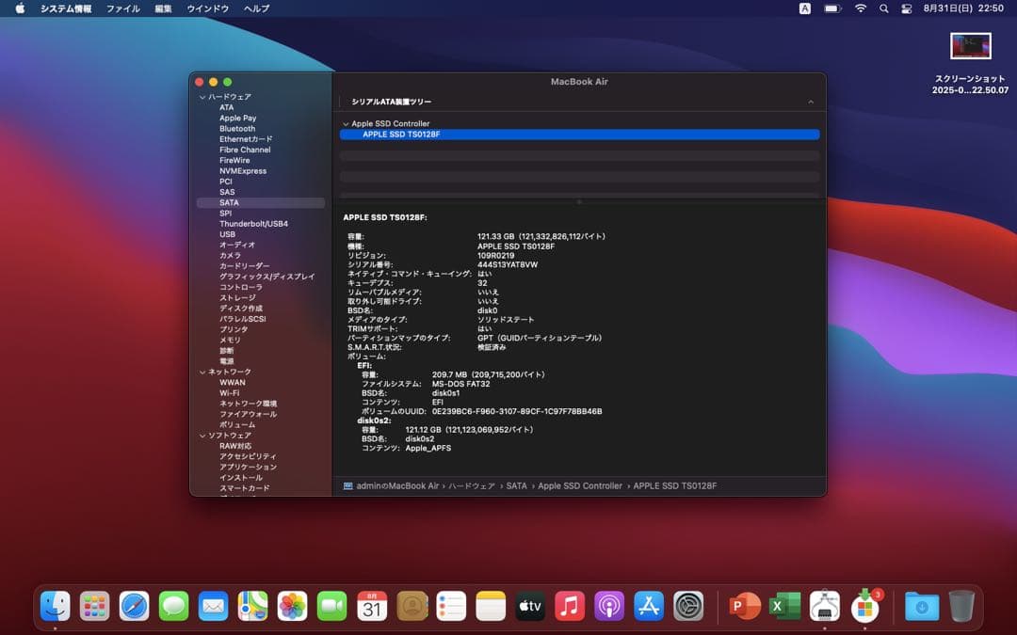Open Spotlight search from the menu bar
The image size is (1017, 635).
coord(883,8)
